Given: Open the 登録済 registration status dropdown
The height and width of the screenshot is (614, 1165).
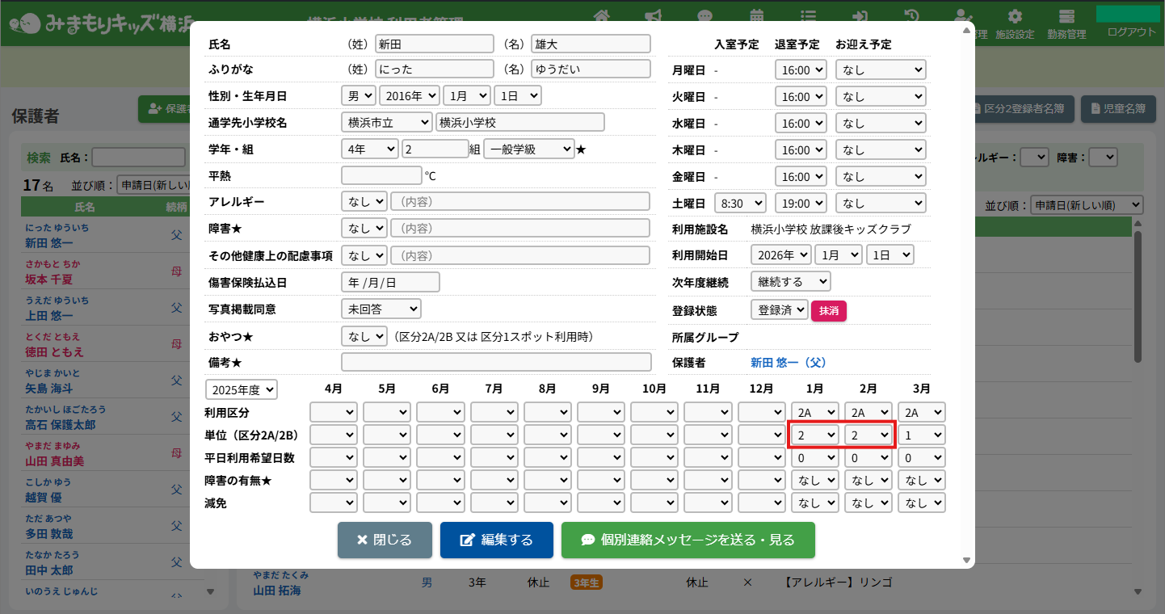Looking at the screenshot, I should click(779, 309).
